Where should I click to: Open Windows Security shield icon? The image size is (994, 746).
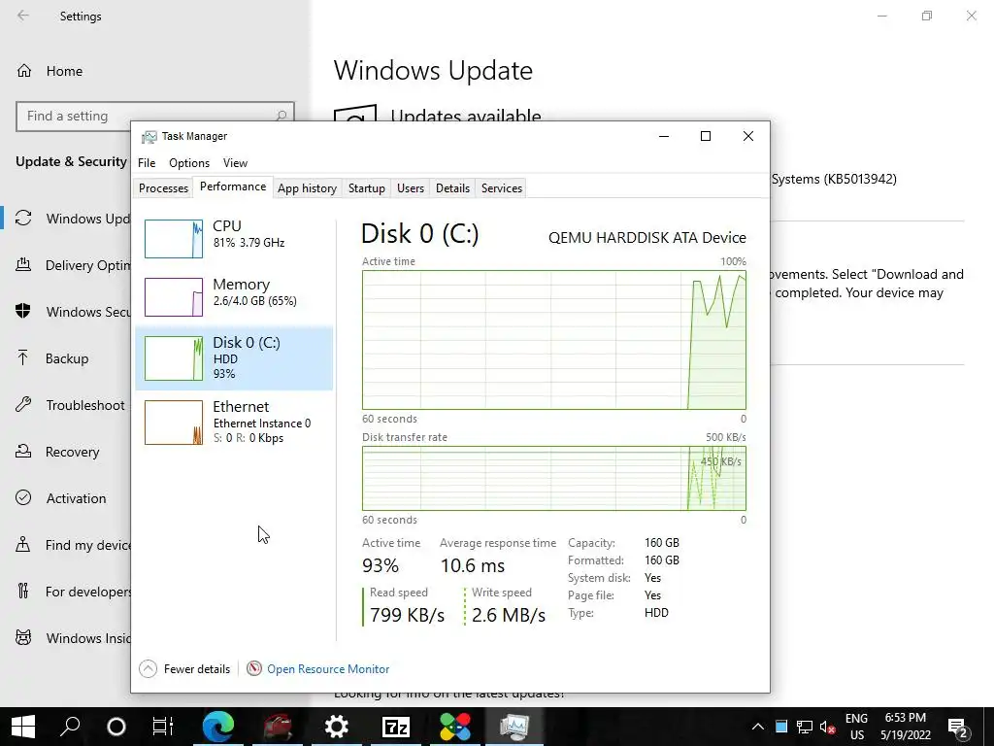pyautogui.click(x=23, y=312)
